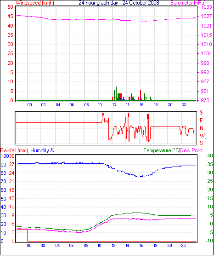Click the tallest green wind gust bar

point(116,93)
